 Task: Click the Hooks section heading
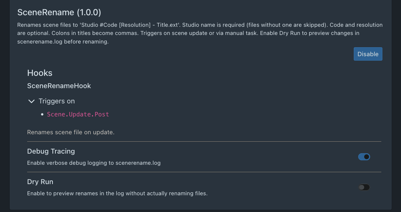40,73
